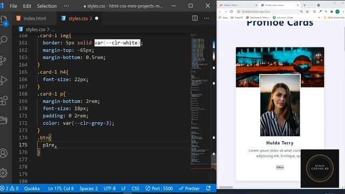This screenshot has height=194, width=345.
Task: Show errors and warnings in status bar
Action: [x=9, y=189]
